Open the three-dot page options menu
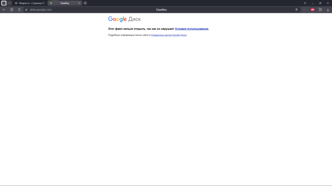The height and width of the screenshot is (186, 332). tap(304, 10)
